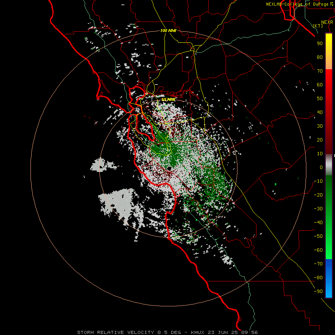Pick the bright red segment of velocity color bar
Image resolution: width=335 pixels, height=335 pixels.
coord(329,84)
